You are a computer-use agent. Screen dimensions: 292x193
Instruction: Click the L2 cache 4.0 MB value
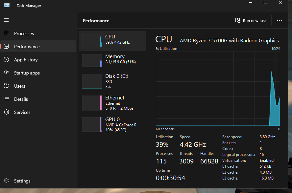[266, 172]
